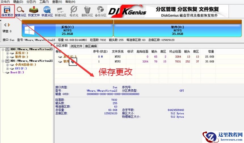Screen dimensions: 244x143
Task: Click the end cylinder 7831 cell
Action: click(178, 61)
